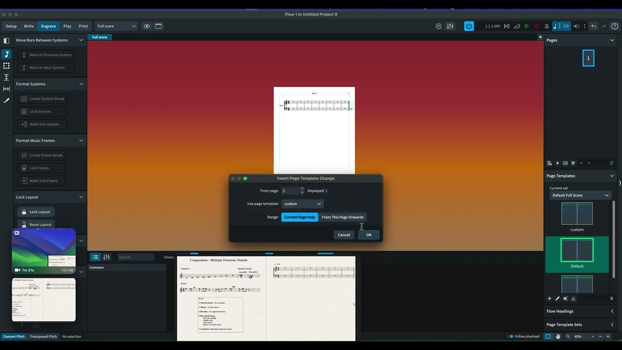
Task: Select the Frames tool in toolbox
Action: point(6,66)
